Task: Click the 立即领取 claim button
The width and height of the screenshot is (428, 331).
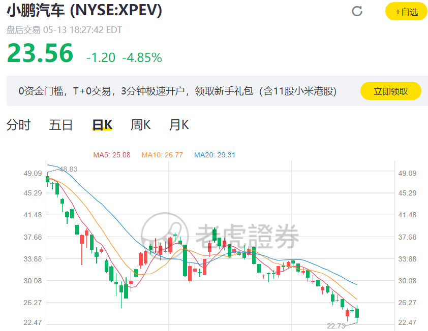Action: 390,91
